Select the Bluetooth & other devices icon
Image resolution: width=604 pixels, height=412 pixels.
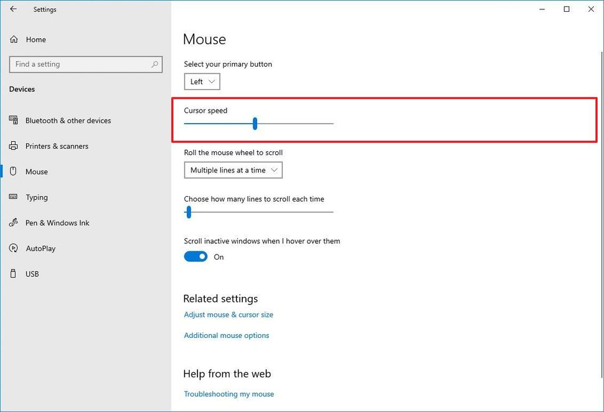click(x=13, y=120)
